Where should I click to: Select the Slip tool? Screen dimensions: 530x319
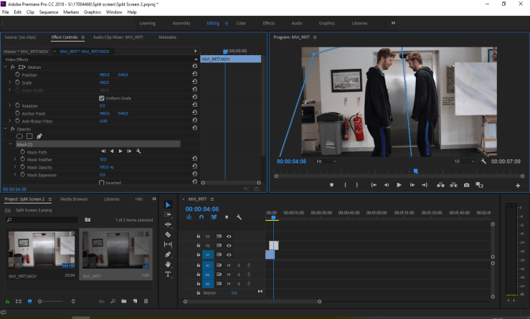[x=168, y=244]
